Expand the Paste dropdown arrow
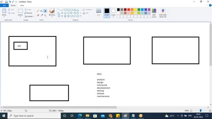 4,17
